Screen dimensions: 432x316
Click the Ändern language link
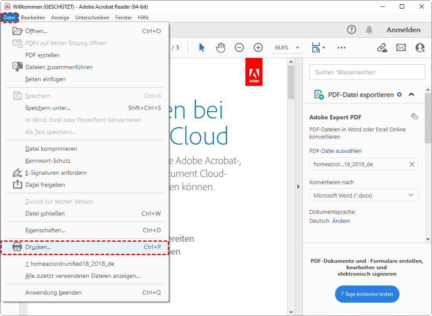coord(341,221)
